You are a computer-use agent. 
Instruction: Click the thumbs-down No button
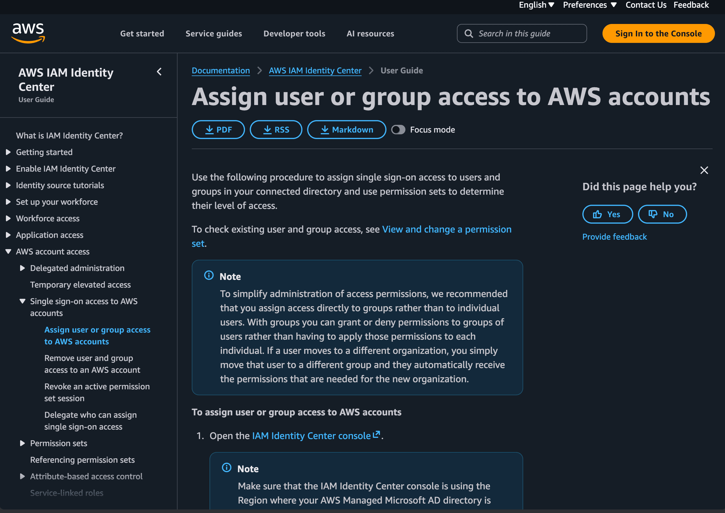click(x=662, y=214)
